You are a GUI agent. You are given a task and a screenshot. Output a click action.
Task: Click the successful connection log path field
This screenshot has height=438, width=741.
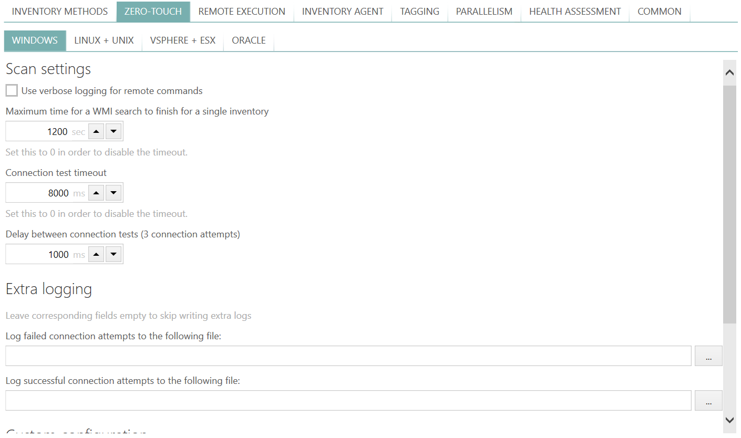point(348,401)
